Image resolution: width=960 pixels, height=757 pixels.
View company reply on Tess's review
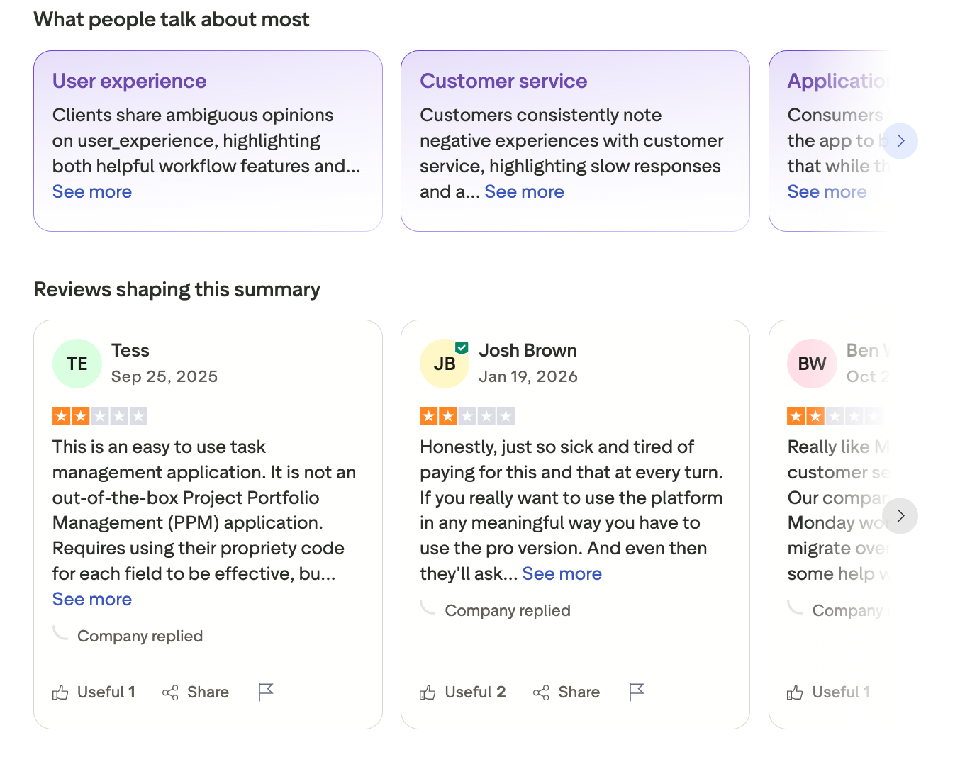(140, 637)
